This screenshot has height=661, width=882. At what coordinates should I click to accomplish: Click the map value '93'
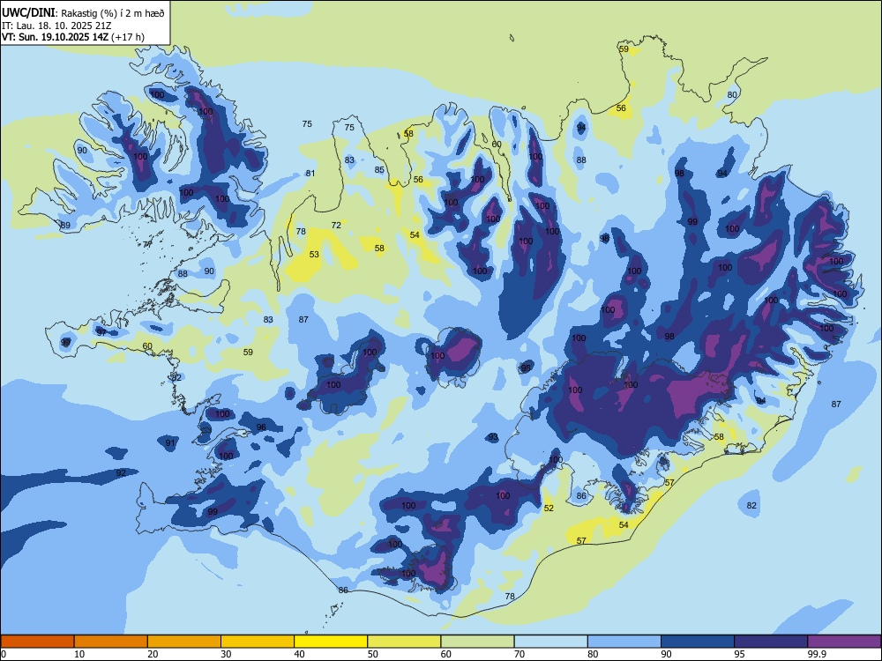493,437
